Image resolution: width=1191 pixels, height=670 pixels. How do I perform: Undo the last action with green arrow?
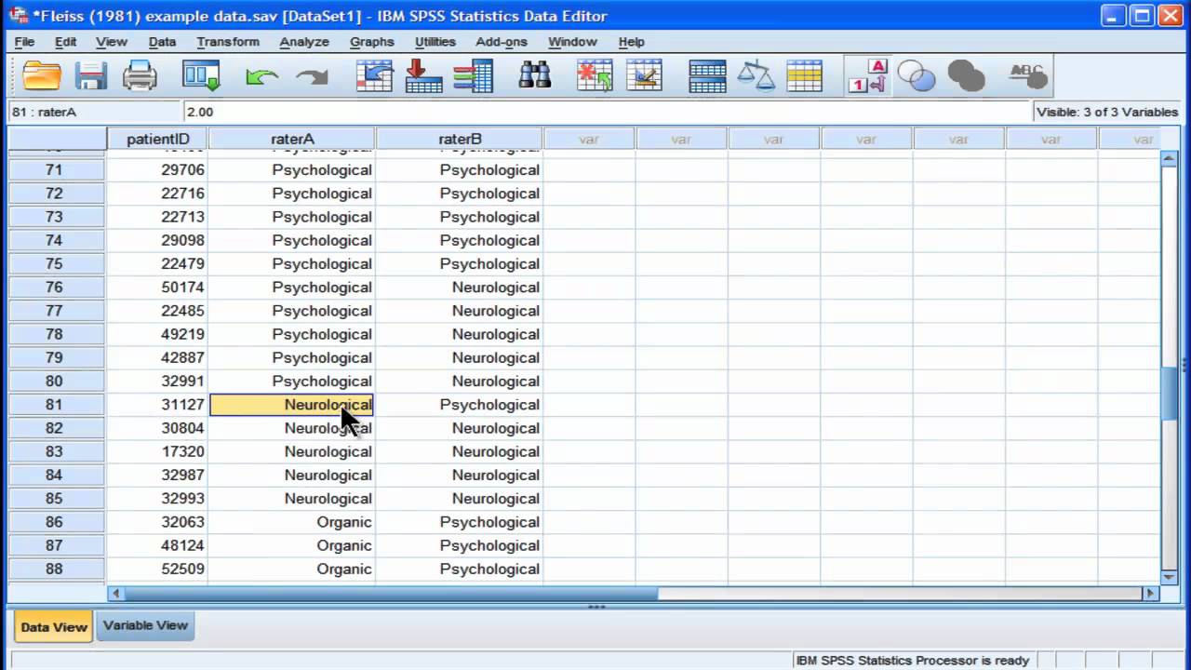pyautogui.click(x=261, y=76)
